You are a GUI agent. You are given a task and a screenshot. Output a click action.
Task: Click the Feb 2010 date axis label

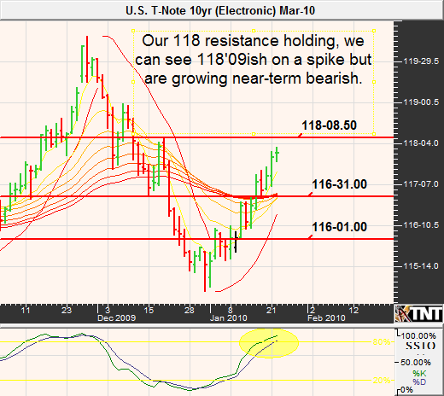coord(326,318)
